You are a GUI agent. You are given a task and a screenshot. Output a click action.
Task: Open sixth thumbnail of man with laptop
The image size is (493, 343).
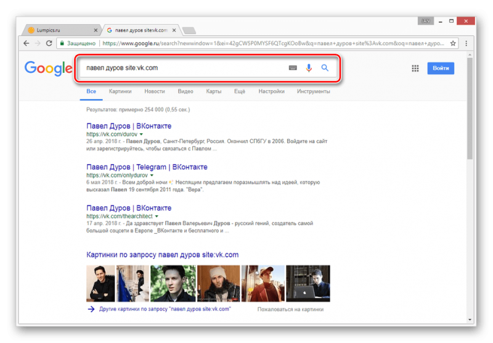pyautogui.click(x=308, y=284)
